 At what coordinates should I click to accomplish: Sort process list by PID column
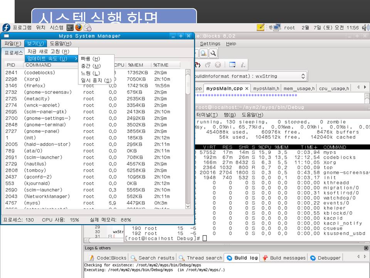coord(14,65)
